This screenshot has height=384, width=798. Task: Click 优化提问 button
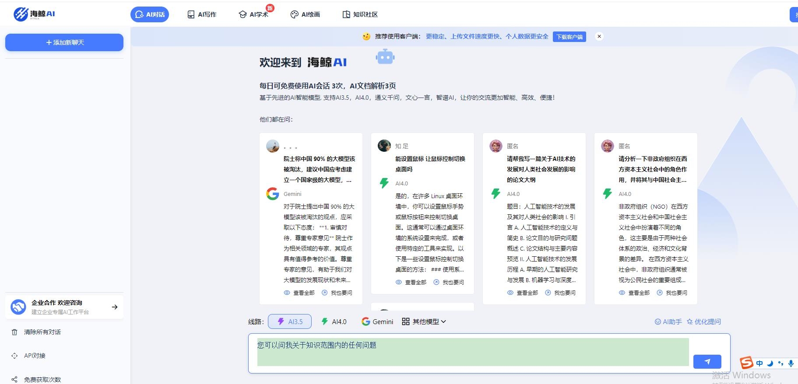coord(703,321)
